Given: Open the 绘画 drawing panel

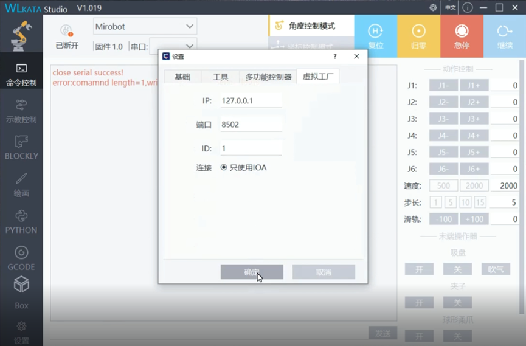Looking at the screenshot, I should click(x=21, y=185).
